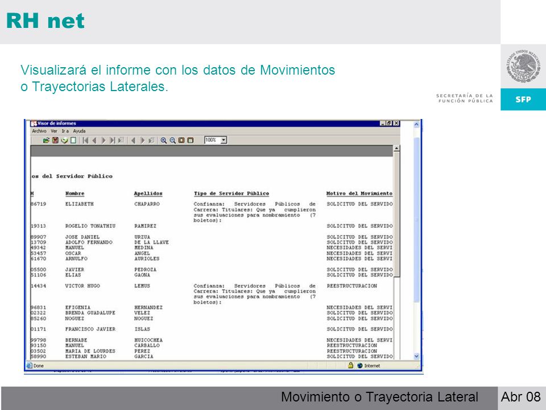Select the name VICTOR HUGO

coord(82,286)
